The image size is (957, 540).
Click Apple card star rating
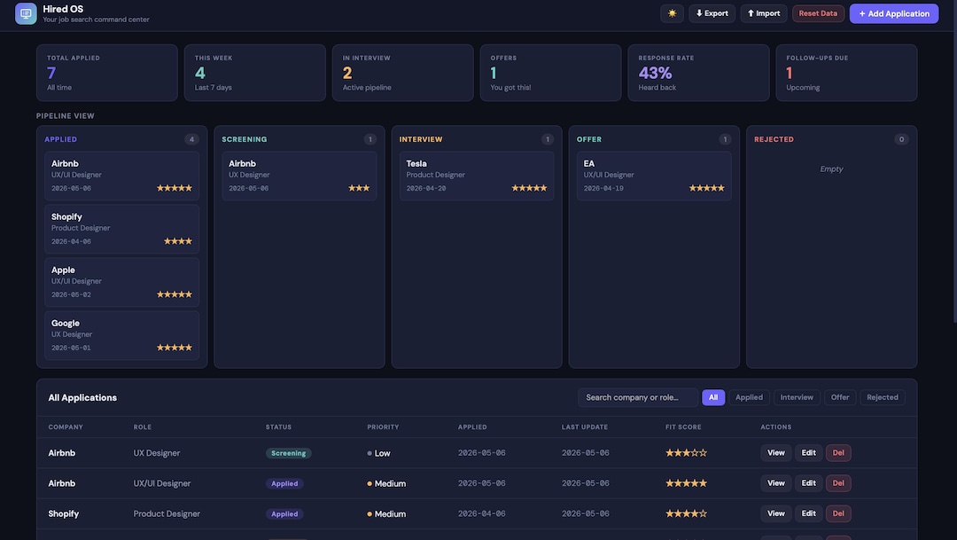[175, 294]
